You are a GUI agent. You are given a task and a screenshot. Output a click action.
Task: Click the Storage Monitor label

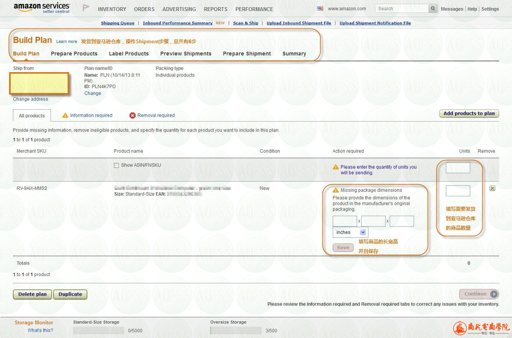point(34,323)
